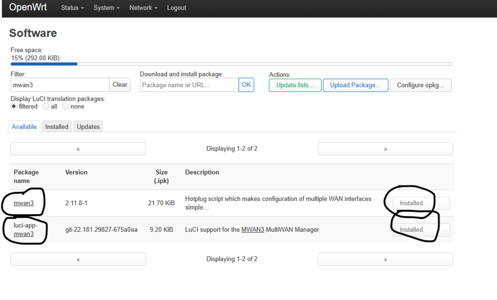Click the Upload Package button
Screen dimensions: 497x300
pyautogui.click(x=355, y=85)
